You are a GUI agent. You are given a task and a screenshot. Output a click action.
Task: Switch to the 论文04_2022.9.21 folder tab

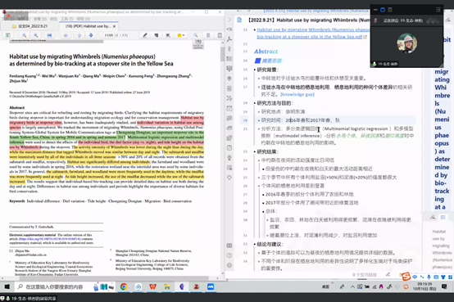click(30, 26)
